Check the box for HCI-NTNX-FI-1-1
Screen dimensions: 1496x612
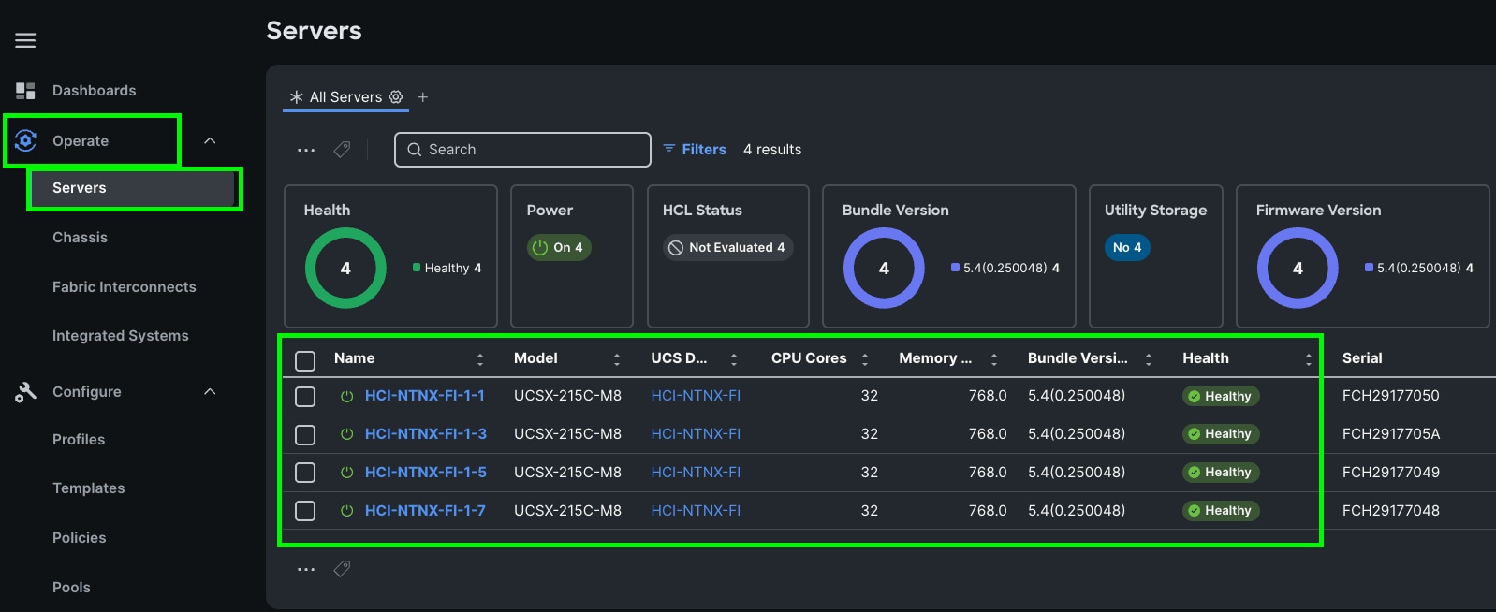305,397
